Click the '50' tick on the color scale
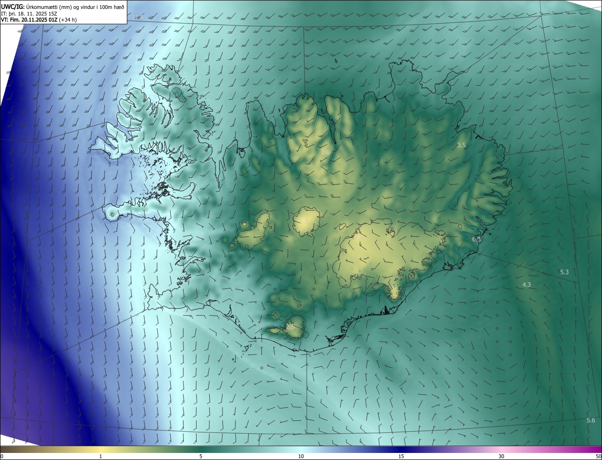 (598, 456)
